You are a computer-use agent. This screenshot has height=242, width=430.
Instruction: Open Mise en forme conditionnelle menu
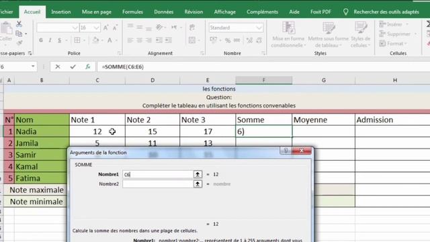[288, 34]
